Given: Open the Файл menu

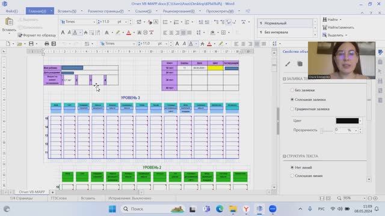Looking at the screenshot, I should (11, 11).
